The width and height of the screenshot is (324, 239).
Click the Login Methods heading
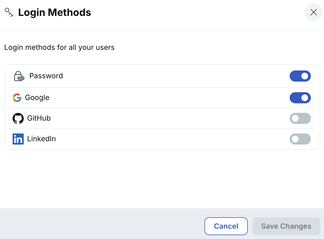[54, 12]
